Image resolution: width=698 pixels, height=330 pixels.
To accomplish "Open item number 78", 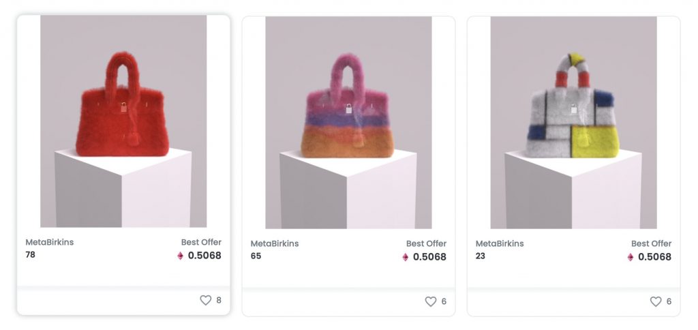I will [x=31, y=255].
